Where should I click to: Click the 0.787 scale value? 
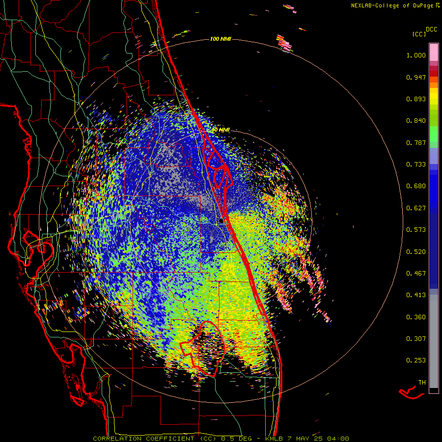[416, 142]
